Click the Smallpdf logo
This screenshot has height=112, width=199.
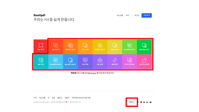tap(39, 15)
